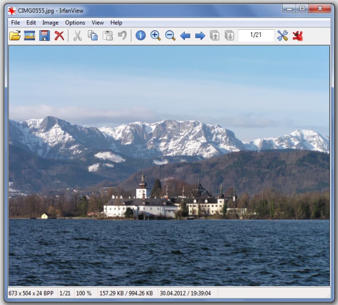The height and width of the screenshot is (305, 338).
Task: Close the IrfanView window
Action: tap(320, 9)
